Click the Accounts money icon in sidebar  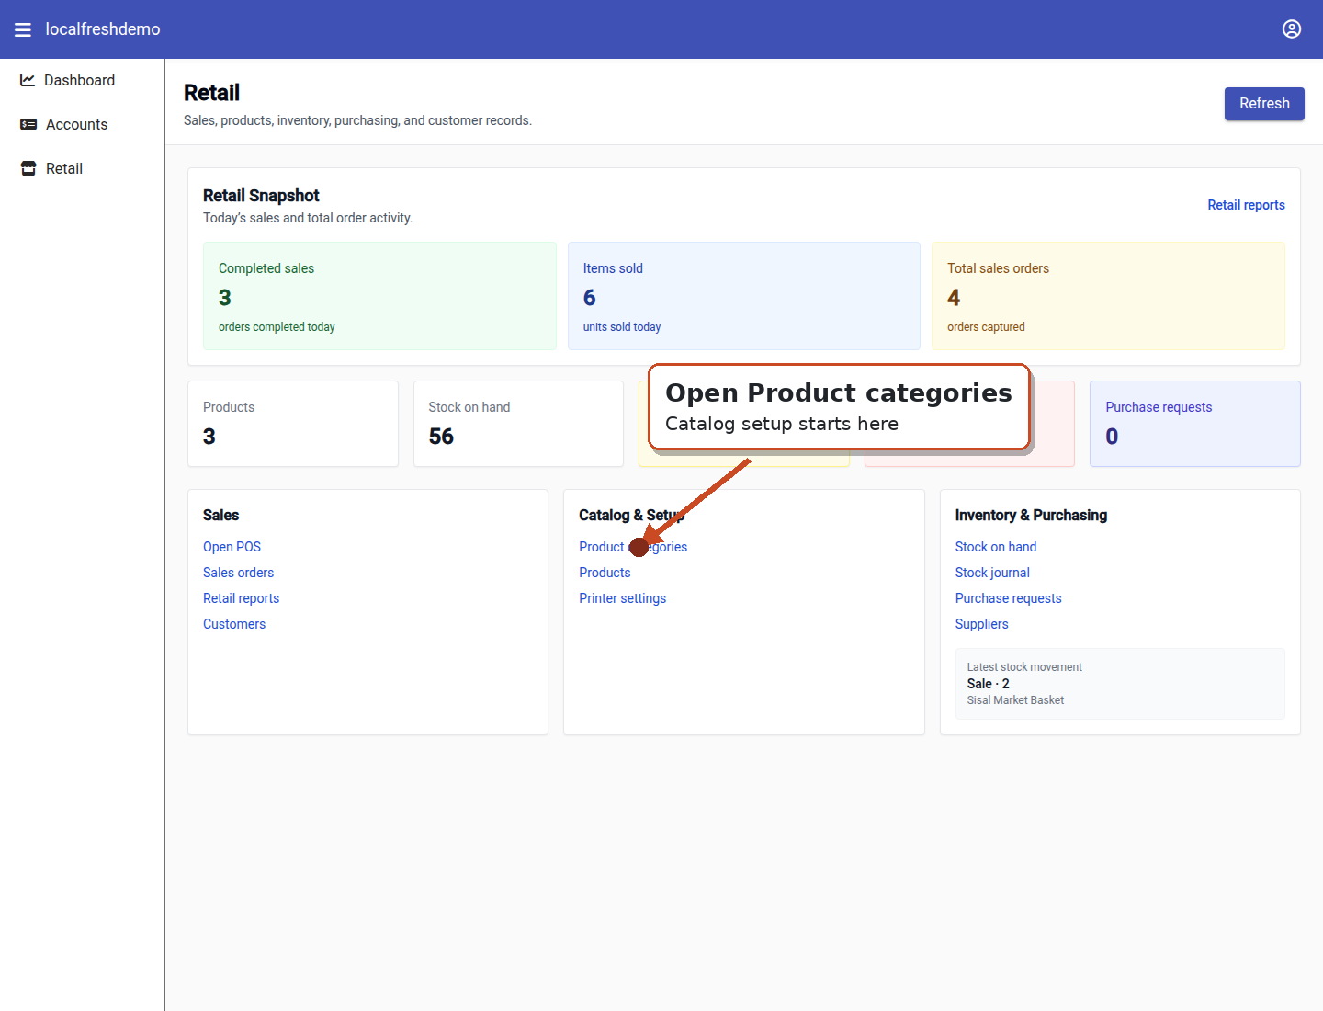pyautogui.click(x=28, y=124)
